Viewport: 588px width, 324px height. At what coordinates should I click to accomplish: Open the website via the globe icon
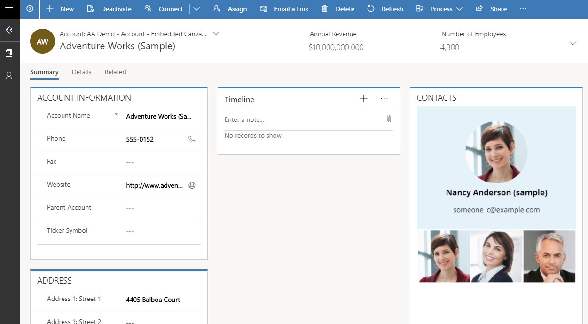(x=192, y=185)
